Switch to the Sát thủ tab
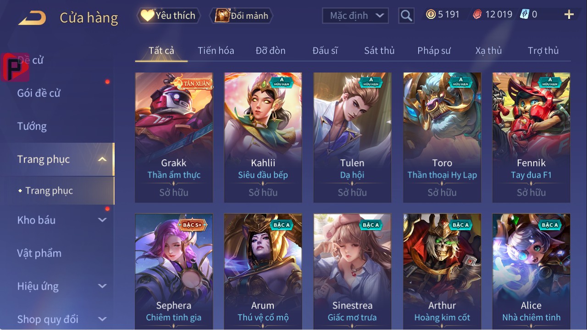587x330 pixels. click(x=379, y=50)
